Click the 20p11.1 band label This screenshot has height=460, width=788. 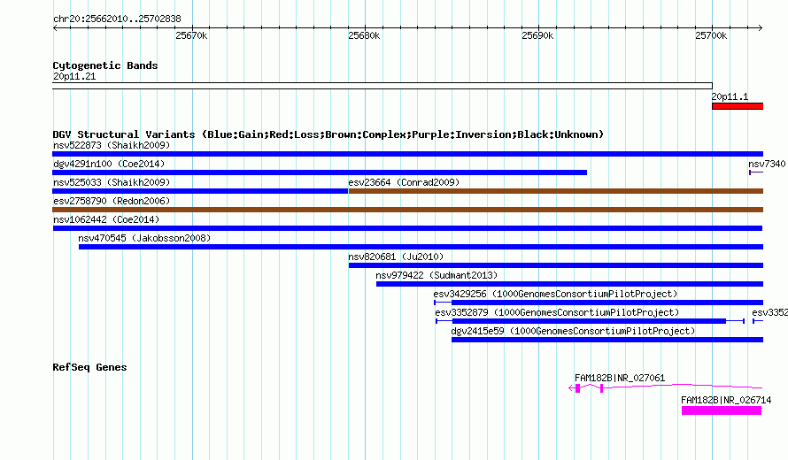click(x=730, y=97)
